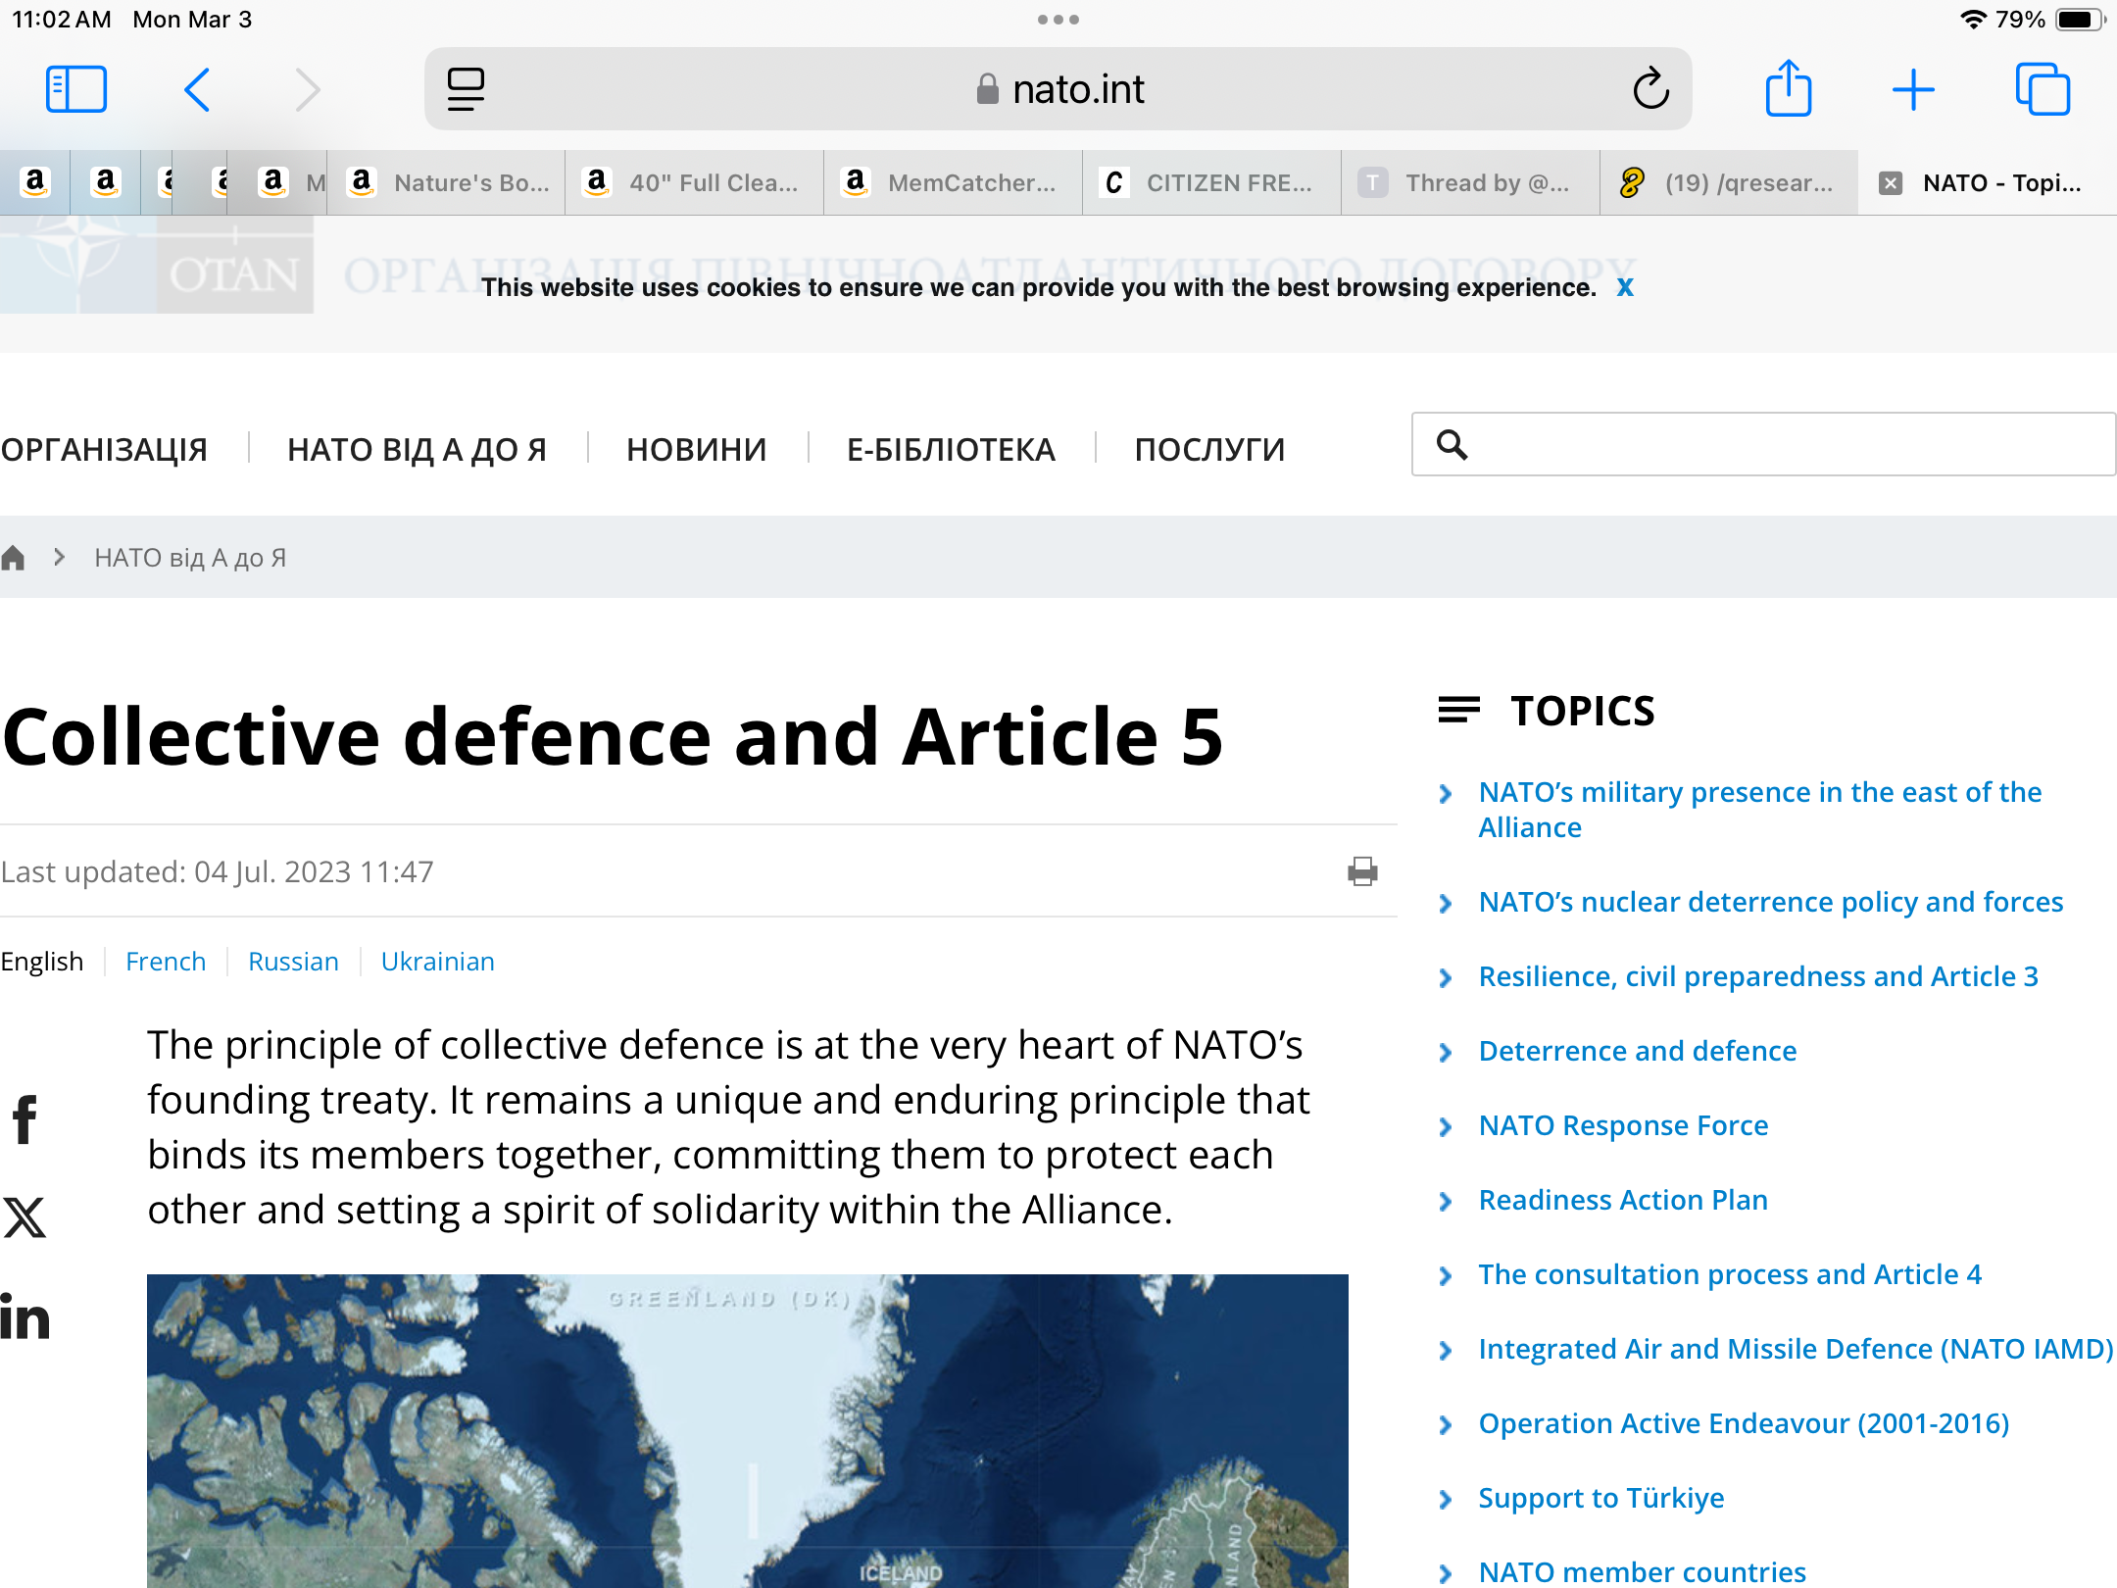Open the НАТО від А до Я breadcrumb
The height and width of the screenshot is (1588, 2117).
tap(190, 557)
